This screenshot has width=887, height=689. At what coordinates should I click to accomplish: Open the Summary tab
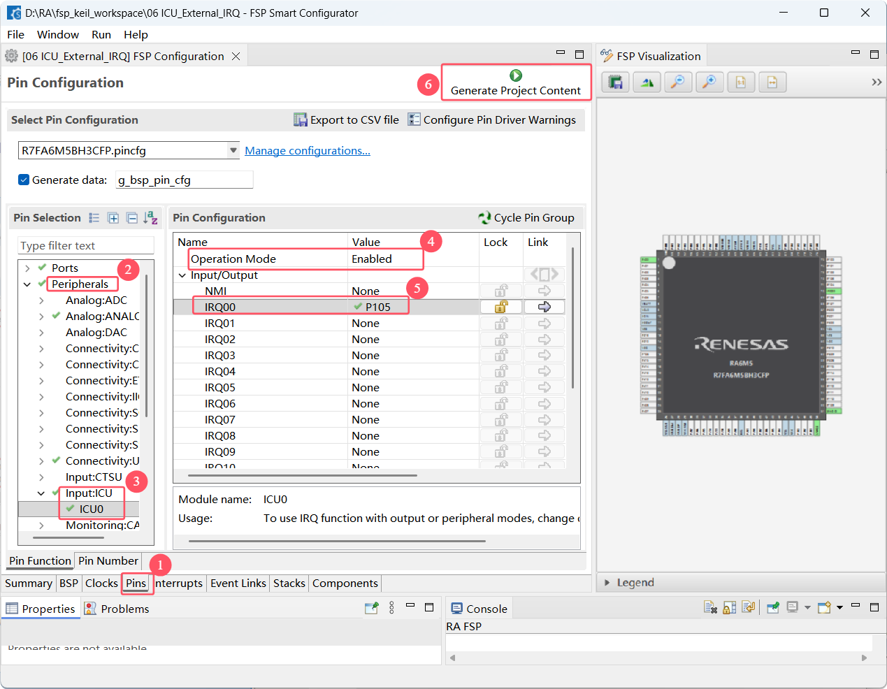coord(29,583)
